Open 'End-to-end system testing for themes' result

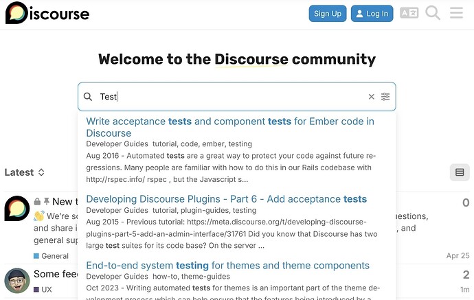pyautogui.click(x=227, y=265)
